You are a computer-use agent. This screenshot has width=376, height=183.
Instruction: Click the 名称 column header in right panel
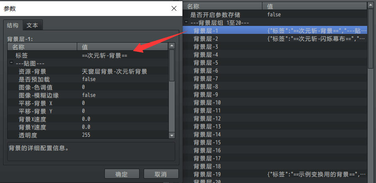[222, 6]
